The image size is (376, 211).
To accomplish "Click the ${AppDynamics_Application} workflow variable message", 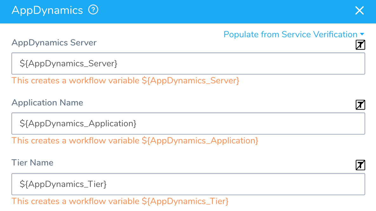I will pyautogui.click(x=135, y=141).
